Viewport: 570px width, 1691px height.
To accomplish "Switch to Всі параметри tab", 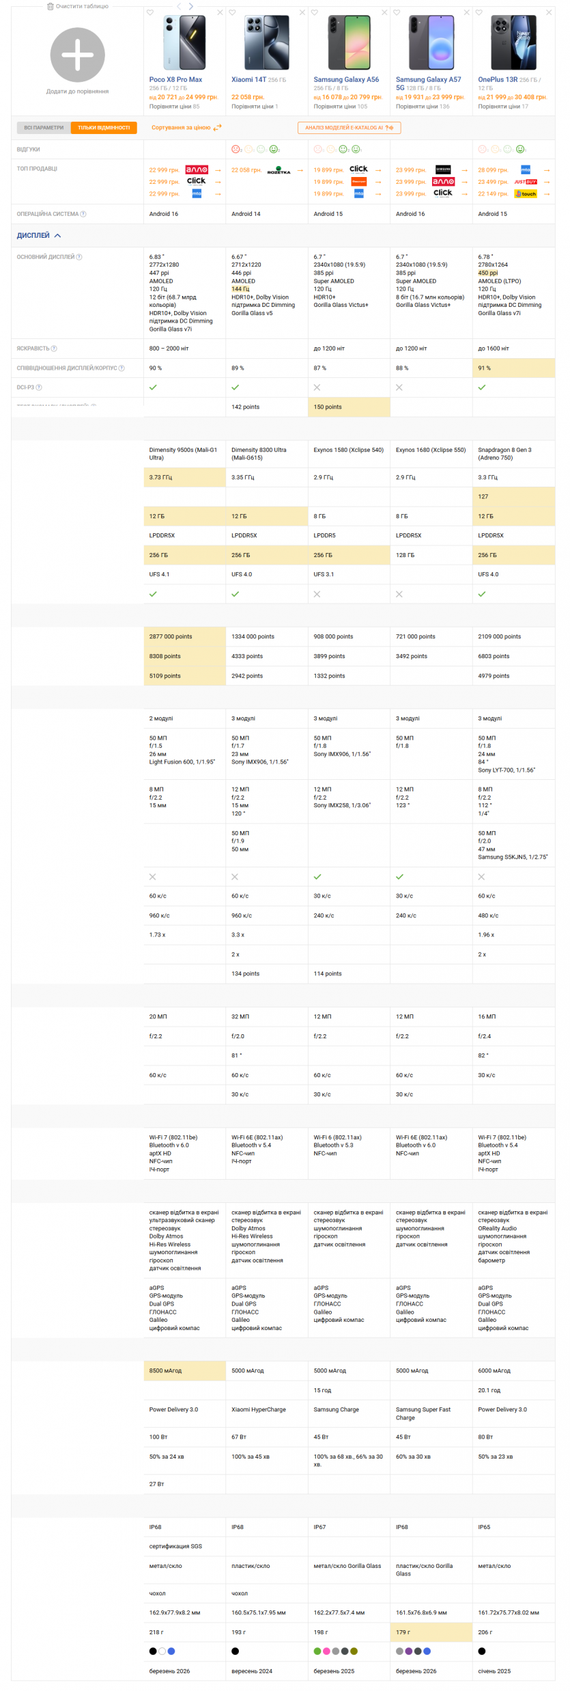I will point(44,128).
